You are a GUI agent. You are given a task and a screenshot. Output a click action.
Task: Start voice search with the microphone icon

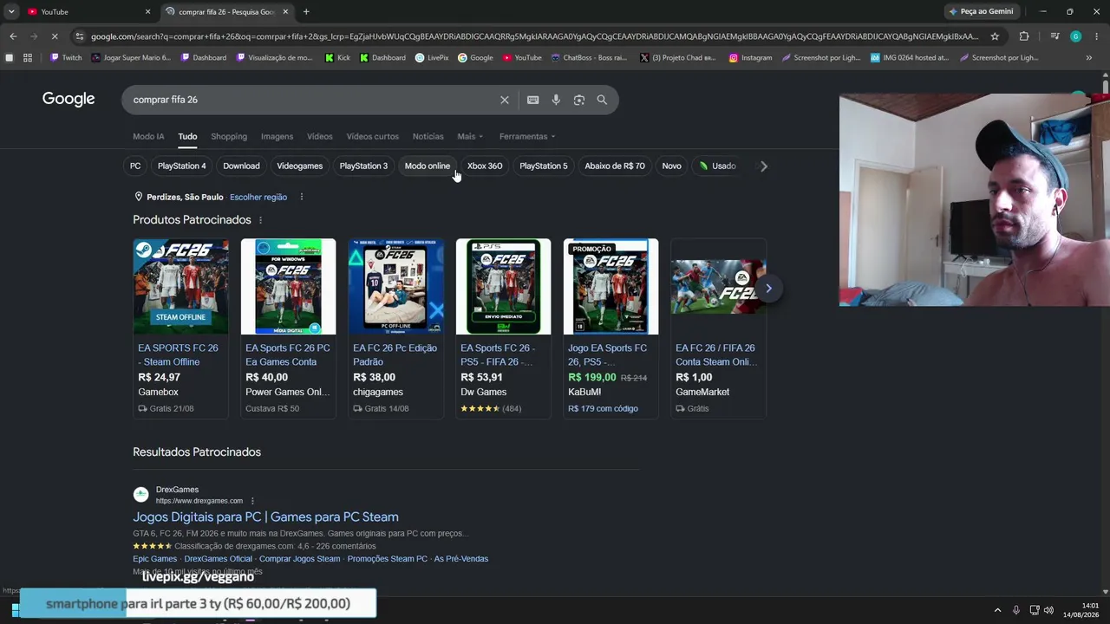[x=556, y=100]
